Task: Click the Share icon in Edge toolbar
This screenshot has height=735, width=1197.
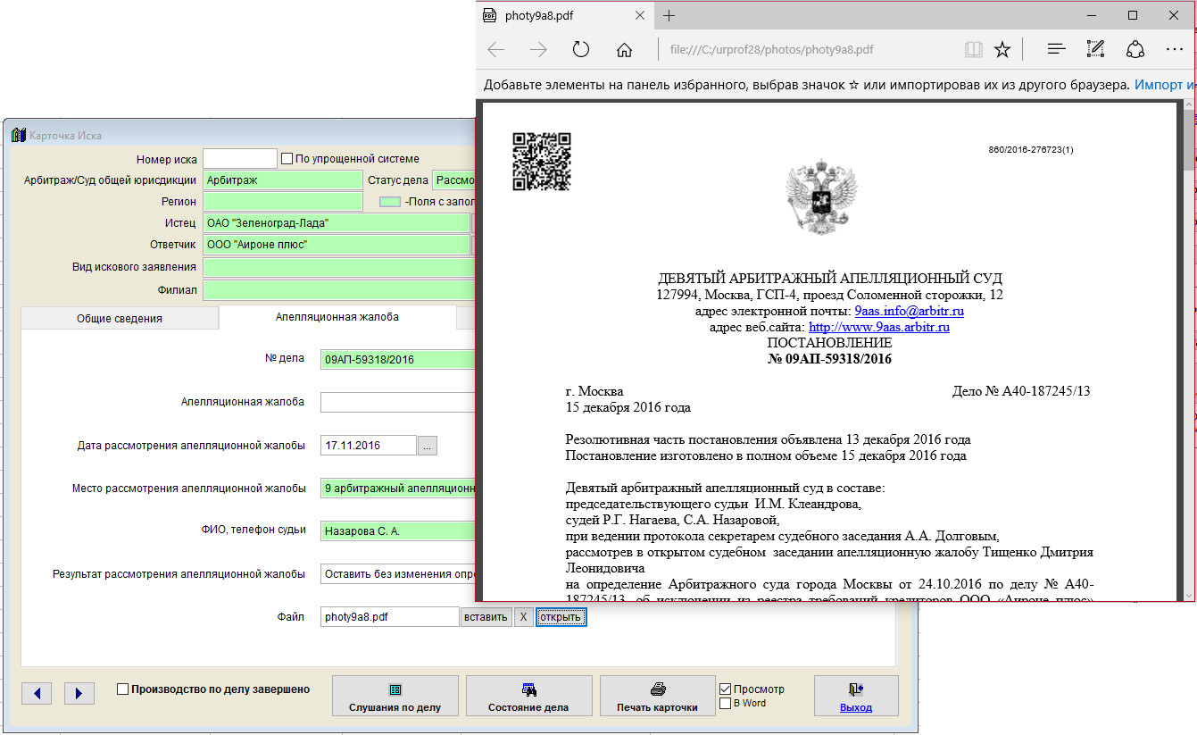Action: [1135, 49]
